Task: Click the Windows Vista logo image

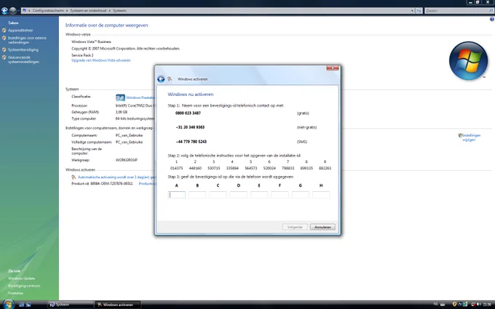Action: [x=468, y=60]
